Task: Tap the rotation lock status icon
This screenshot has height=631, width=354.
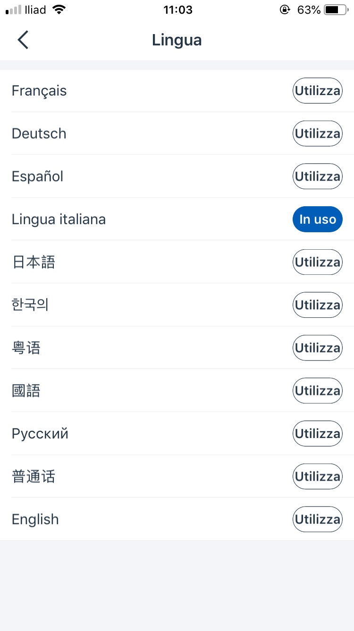Action: (285, 10)
